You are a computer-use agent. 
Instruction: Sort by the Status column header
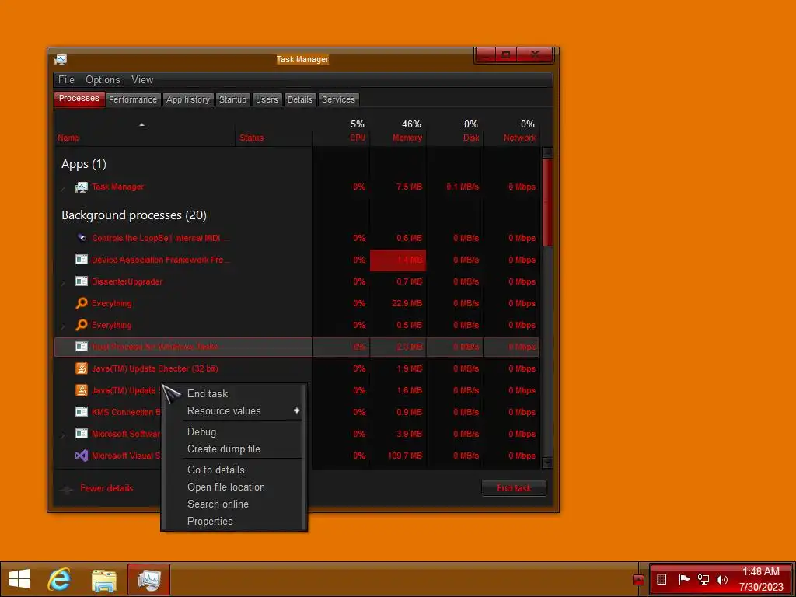point(251,138)
